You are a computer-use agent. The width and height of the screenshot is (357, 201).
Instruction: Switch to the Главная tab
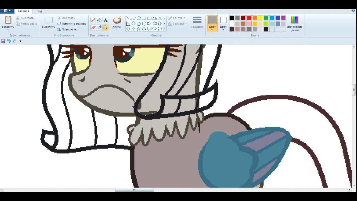[x=23, y=11]
